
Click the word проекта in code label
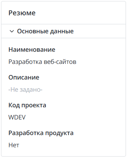(34, 106)
